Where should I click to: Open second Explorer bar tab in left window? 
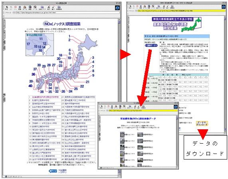point(4,34)
